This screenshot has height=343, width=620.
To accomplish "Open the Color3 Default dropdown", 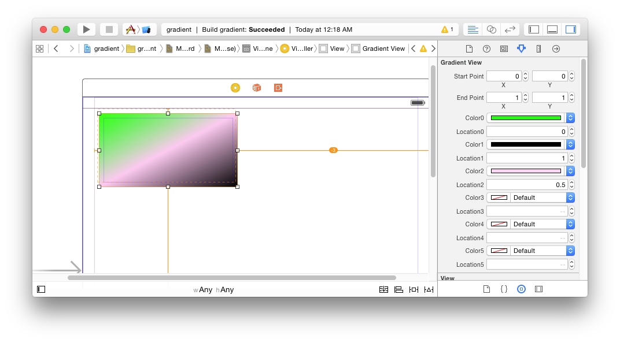I will [x=542, y=197].
